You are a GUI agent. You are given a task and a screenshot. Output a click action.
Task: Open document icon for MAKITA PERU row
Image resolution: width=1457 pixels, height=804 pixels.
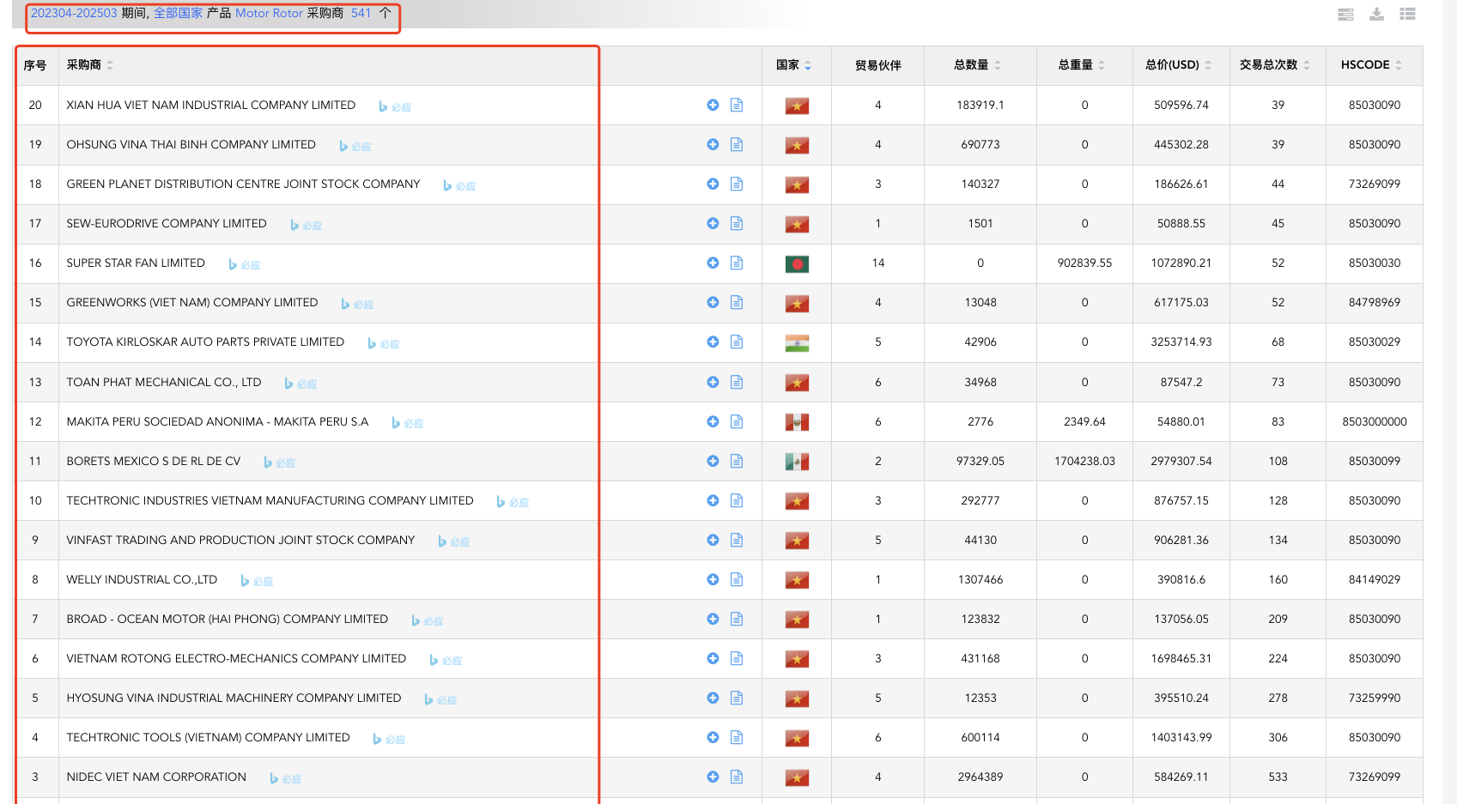click(x=737, y=421)
